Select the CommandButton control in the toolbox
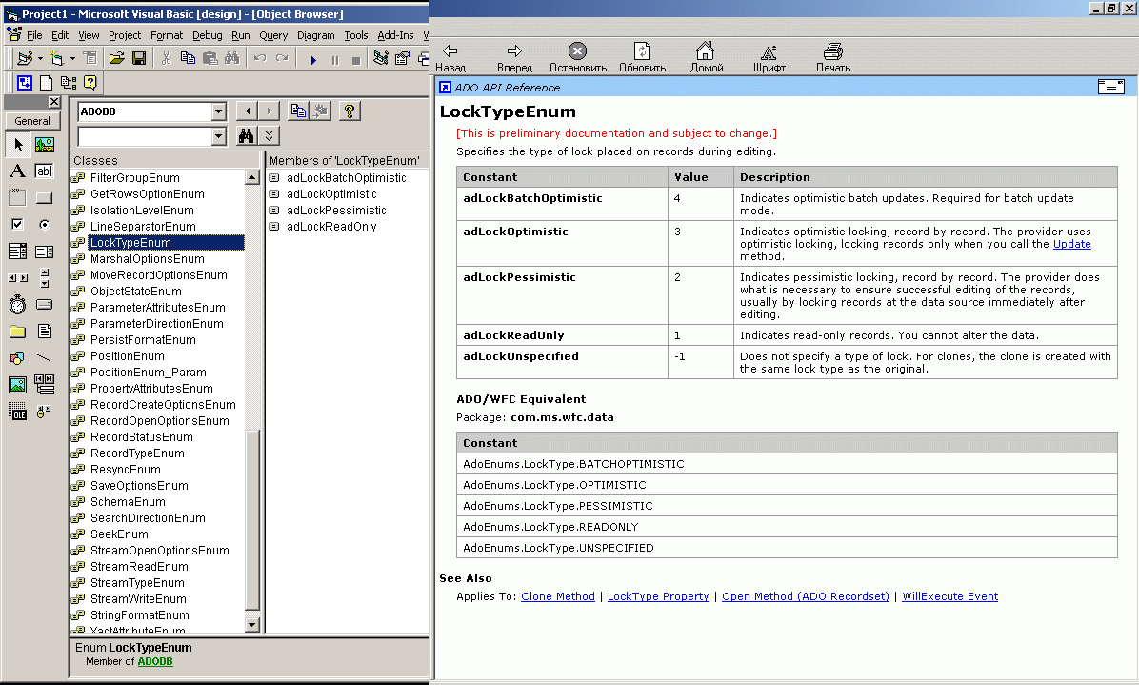 (x=45, y=197)
